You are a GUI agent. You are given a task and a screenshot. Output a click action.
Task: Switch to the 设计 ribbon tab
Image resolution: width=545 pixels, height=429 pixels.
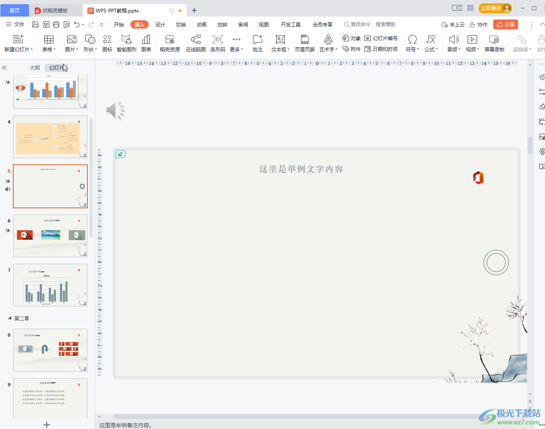tap(160, 24)
